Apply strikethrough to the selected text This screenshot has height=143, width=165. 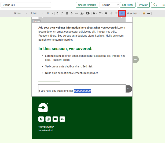pos(71,13)
